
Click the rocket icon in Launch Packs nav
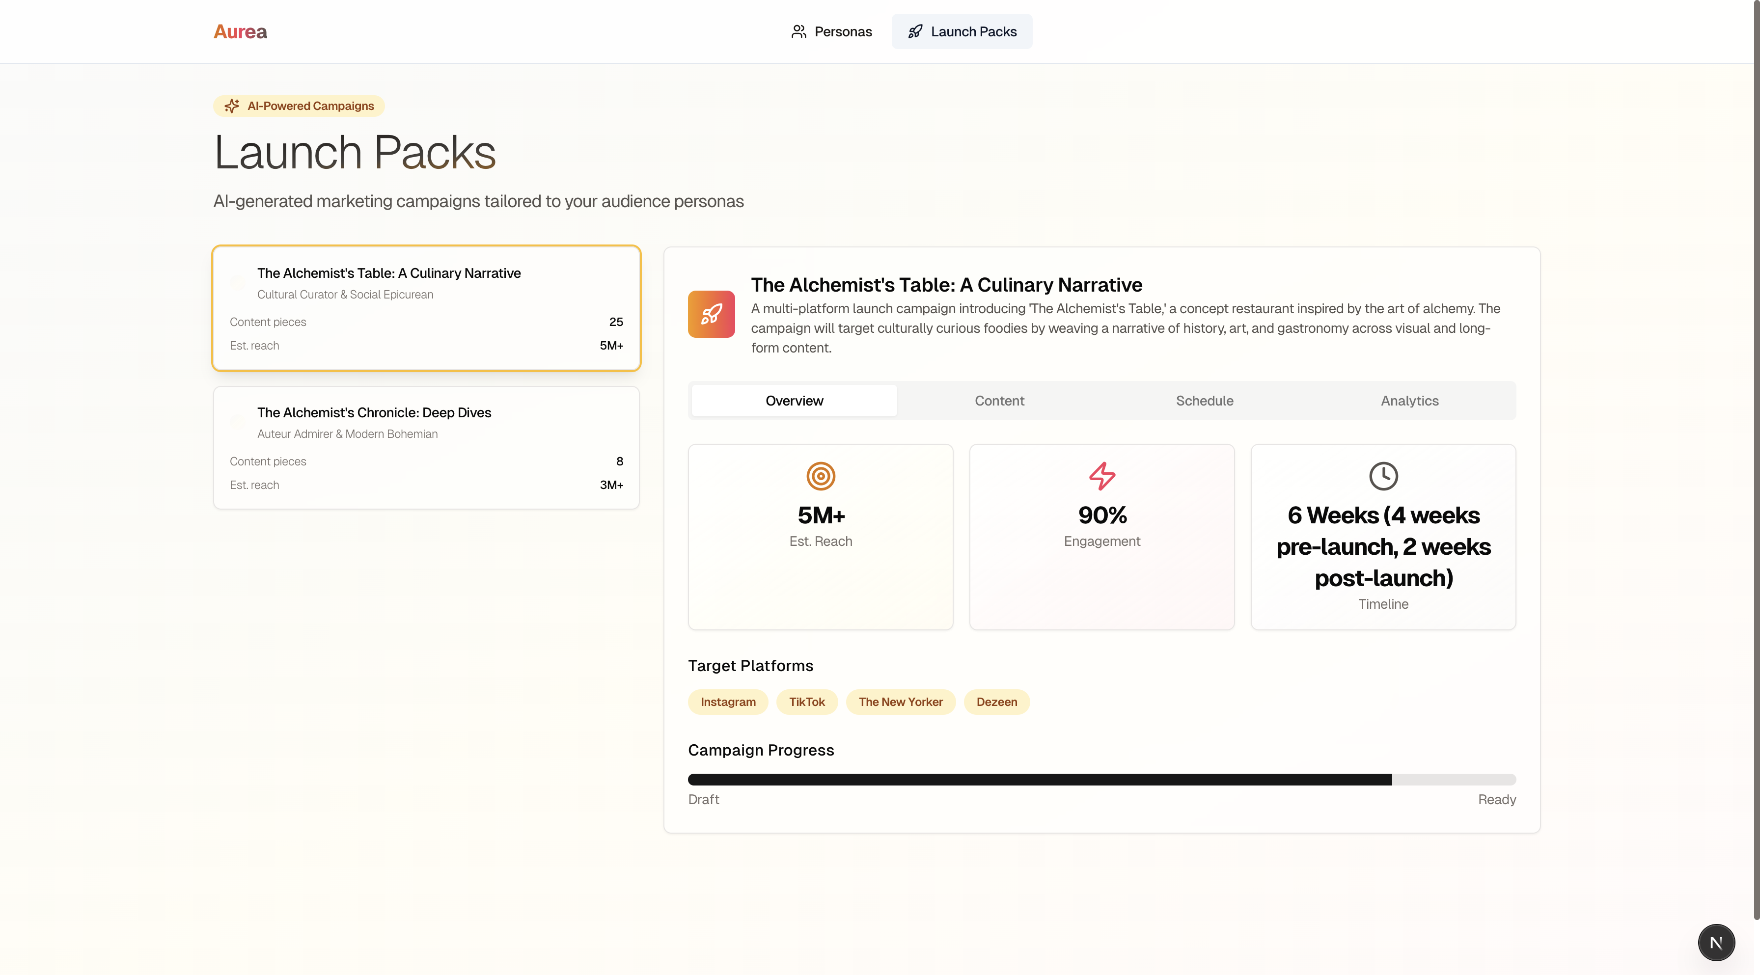tap(915, 31)
